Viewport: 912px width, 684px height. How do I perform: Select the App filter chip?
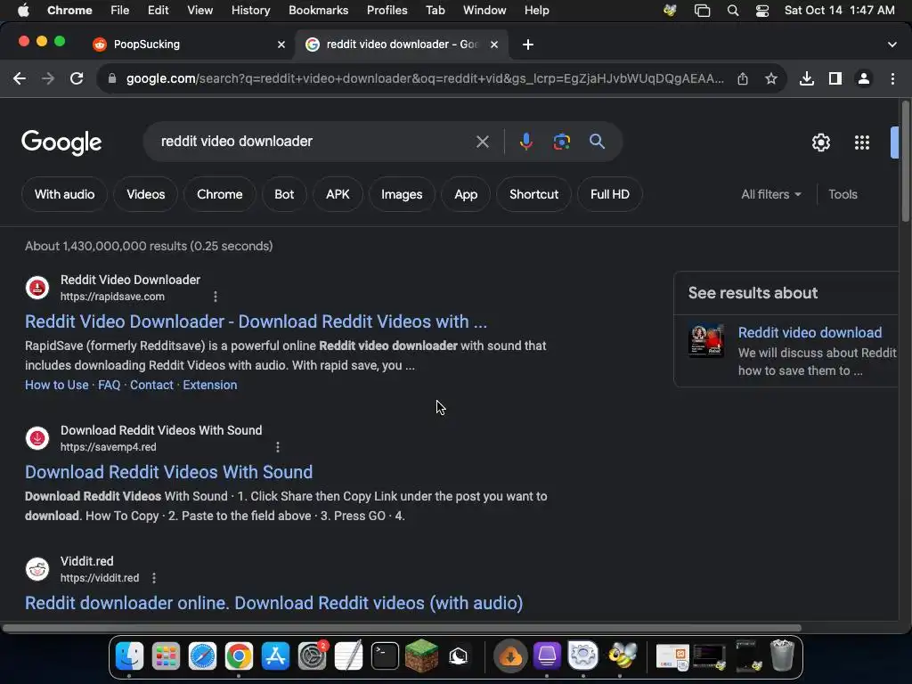point(465,194)
